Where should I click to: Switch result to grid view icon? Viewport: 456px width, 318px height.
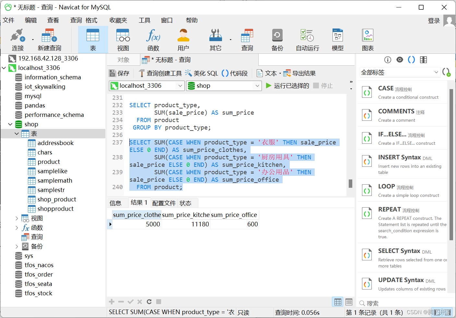pyautogui.click(x=338, y=302)
